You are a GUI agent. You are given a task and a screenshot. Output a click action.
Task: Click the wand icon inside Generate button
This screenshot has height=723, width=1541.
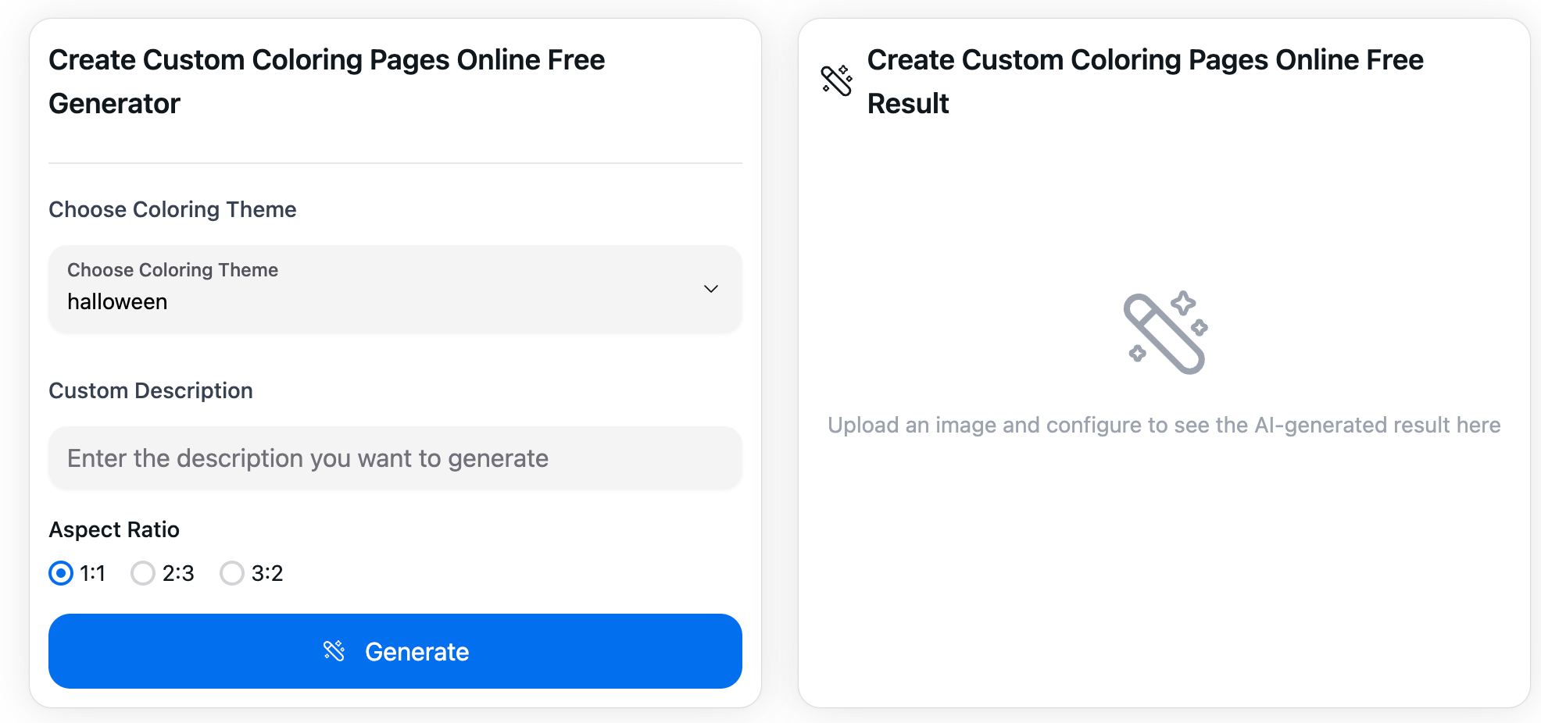pos(334,651)
